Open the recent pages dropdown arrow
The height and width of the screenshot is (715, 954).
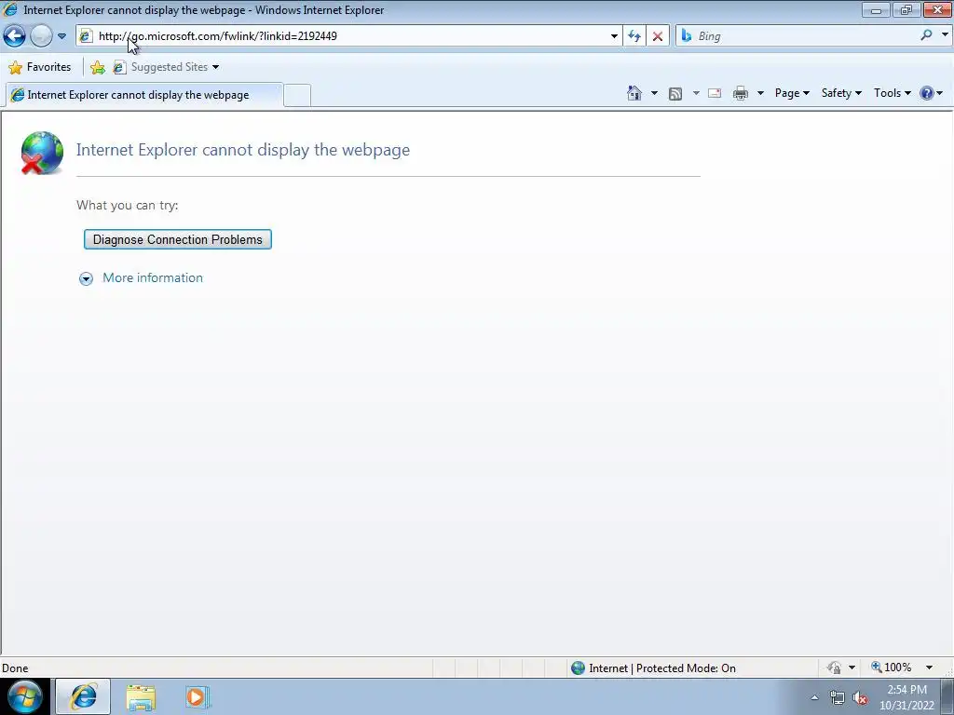pyautogui.click(x=61, y=36)
